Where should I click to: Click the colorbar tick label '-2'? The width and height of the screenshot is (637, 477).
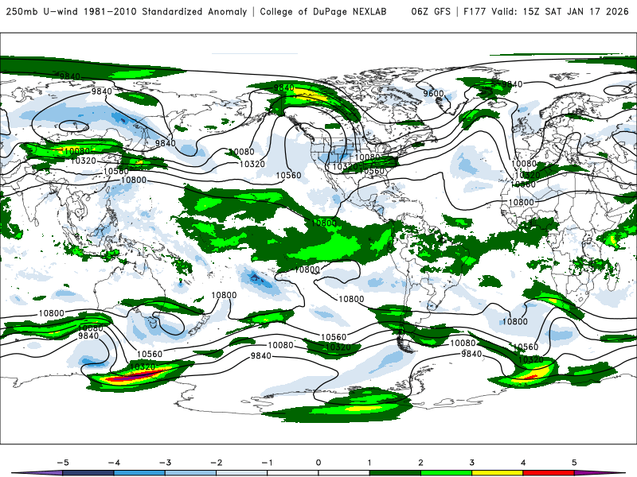tap(216, 463)
